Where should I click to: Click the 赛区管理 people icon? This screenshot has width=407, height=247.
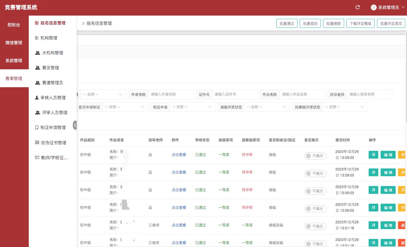37,68
